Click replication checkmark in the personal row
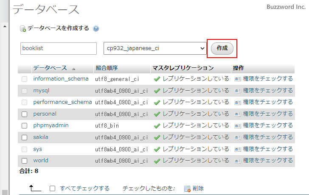This screenshot has height=195, width=309. coord(157,114)
